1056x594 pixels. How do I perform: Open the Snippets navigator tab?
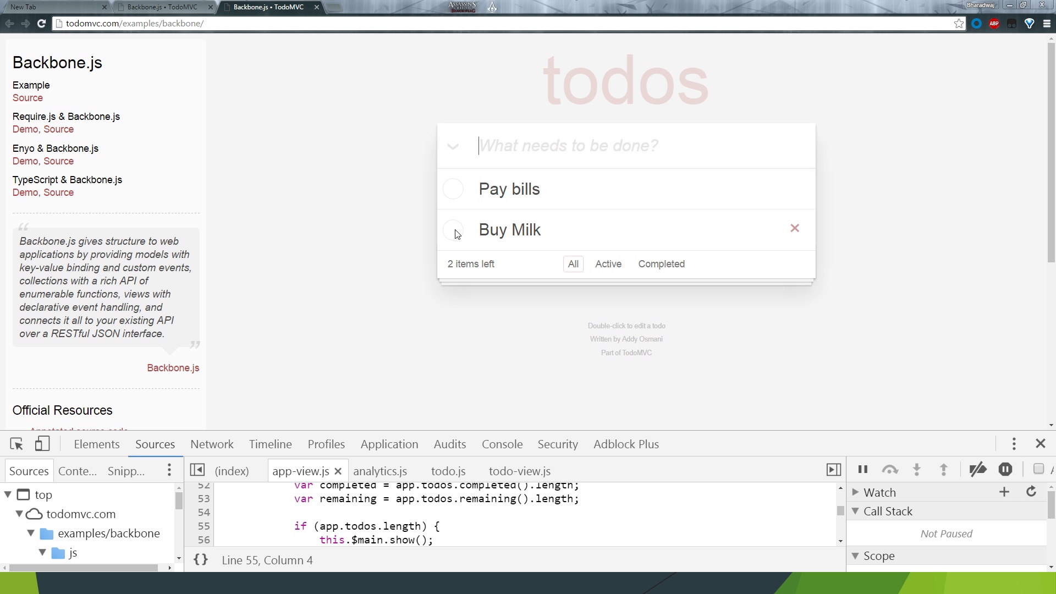coord(126,471)
